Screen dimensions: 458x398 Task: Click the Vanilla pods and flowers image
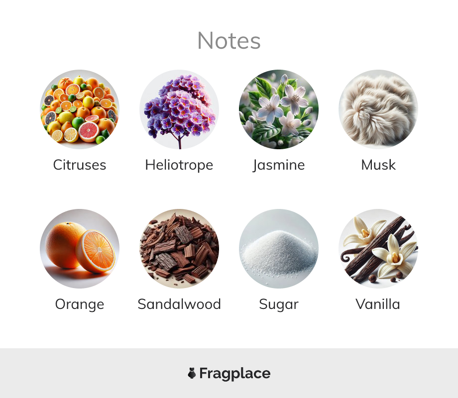[378, 248]
